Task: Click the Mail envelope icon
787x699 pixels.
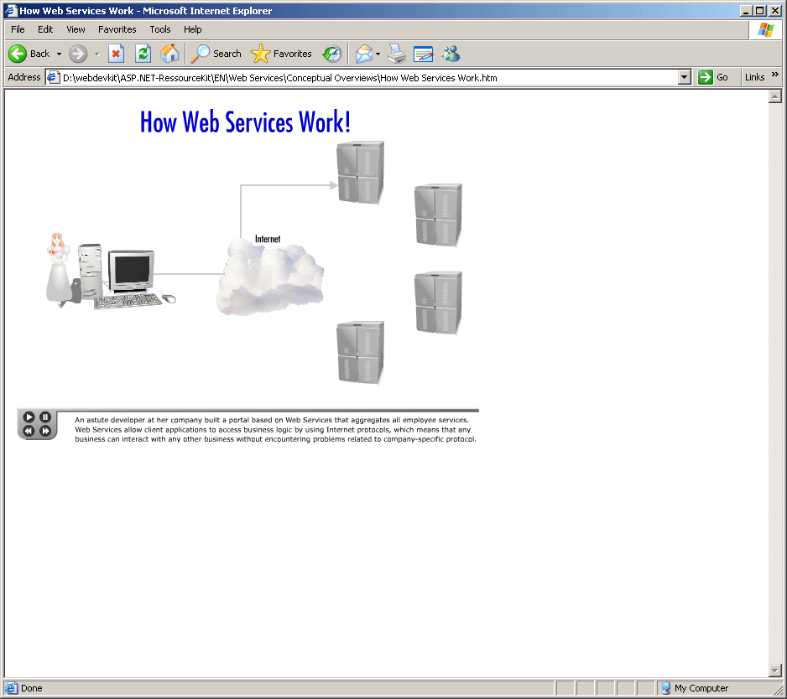Action: (x=364, y=54)
